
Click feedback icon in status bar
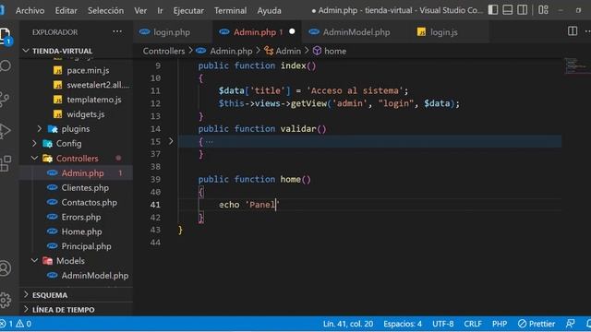coord(571,324)
